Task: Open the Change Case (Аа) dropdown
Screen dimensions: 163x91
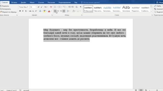Action: [x=46, y=7]
